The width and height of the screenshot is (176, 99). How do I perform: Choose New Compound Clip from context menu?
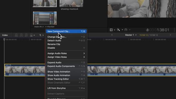coord(66,31)
